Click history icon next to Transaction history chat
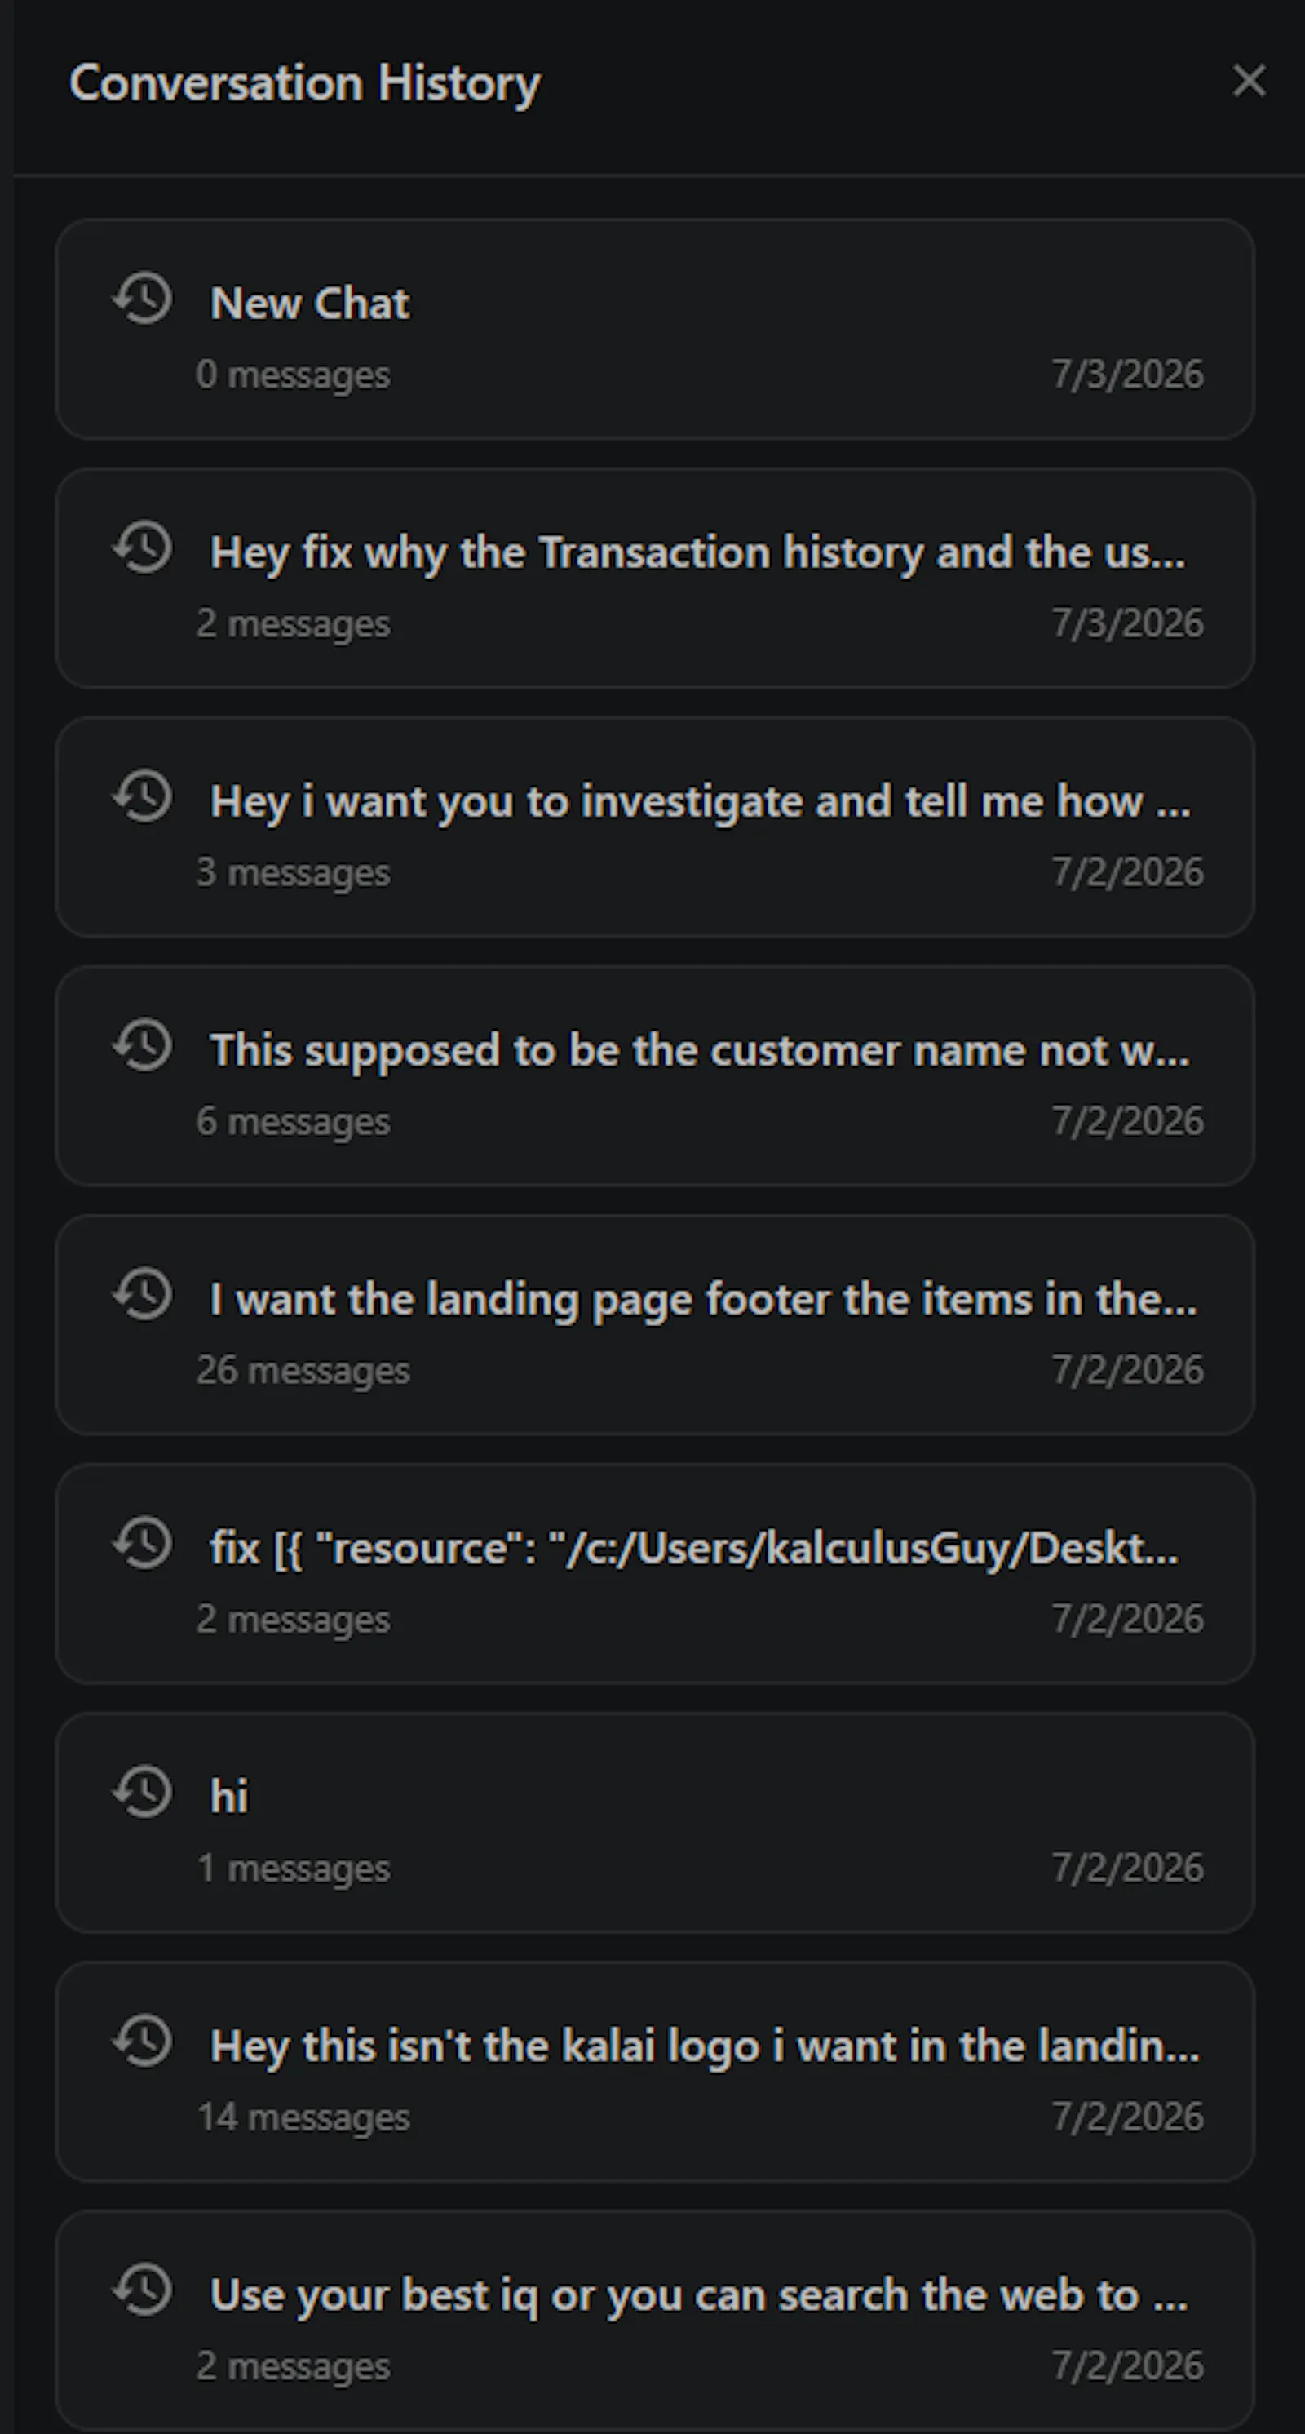 click(x=143, y=547)
